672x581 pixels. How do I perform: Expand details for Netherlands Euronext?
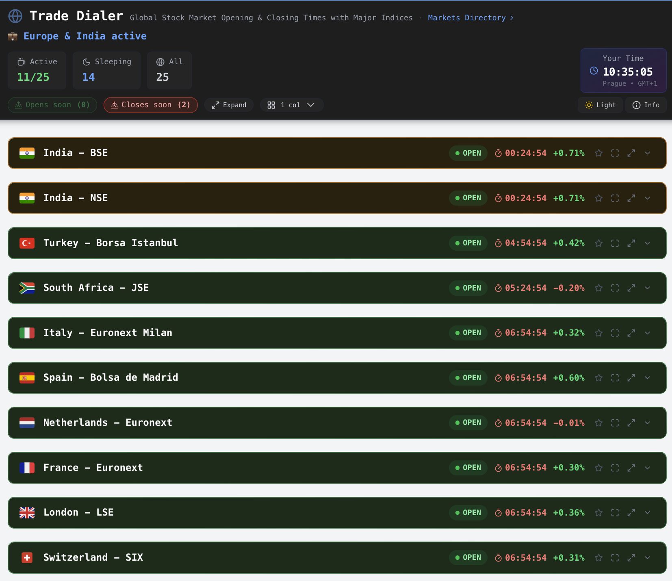(x=647, y=423)
